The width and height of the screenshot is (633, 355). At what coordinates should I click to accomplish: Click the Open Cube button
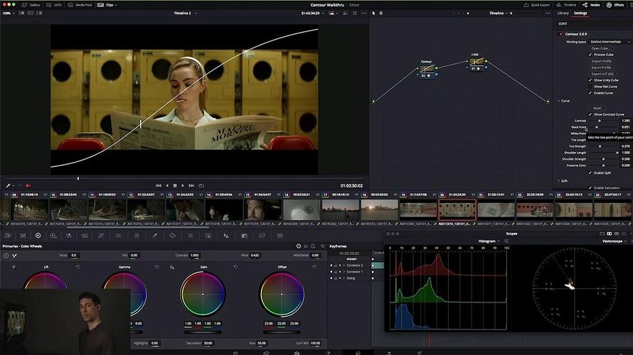click(601, 48)
